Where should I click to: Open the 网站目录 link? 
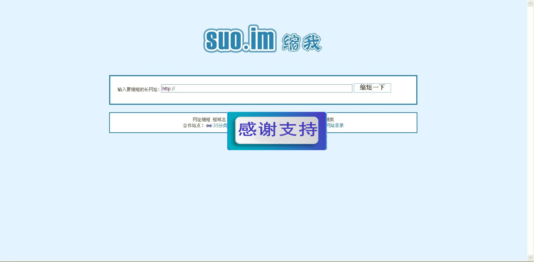(x=335, y=126)
